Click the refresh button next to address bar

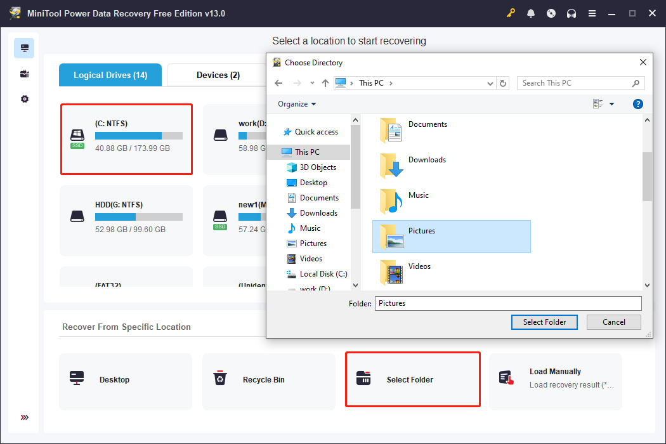tap(503, 83)
